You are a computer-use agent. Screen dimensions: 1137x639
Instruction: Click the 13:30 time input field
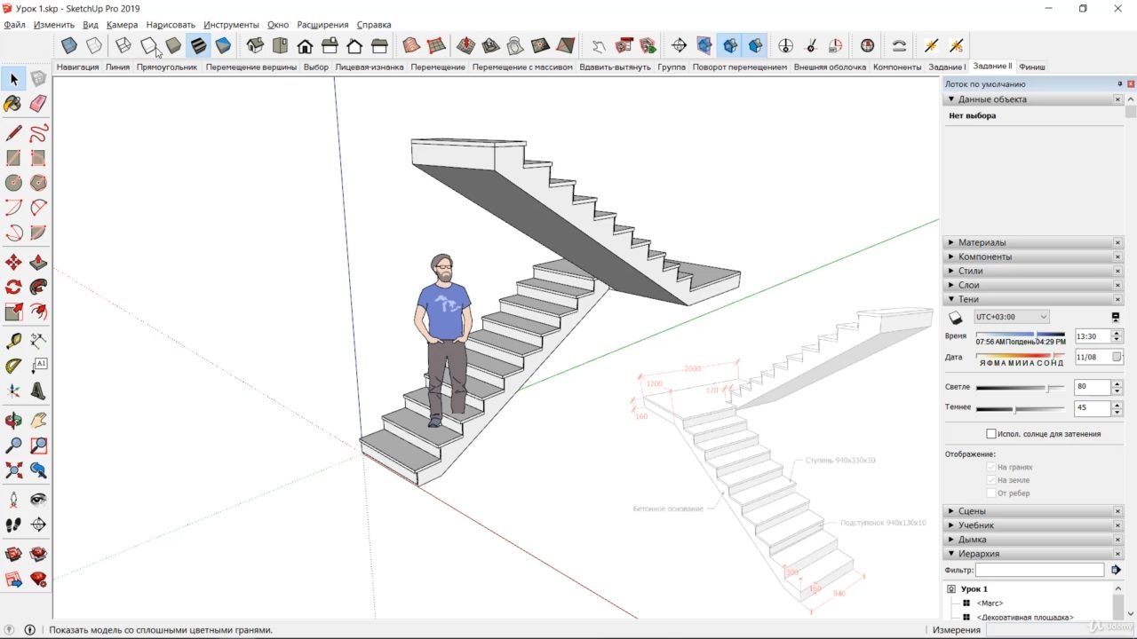click(1093, 336)
